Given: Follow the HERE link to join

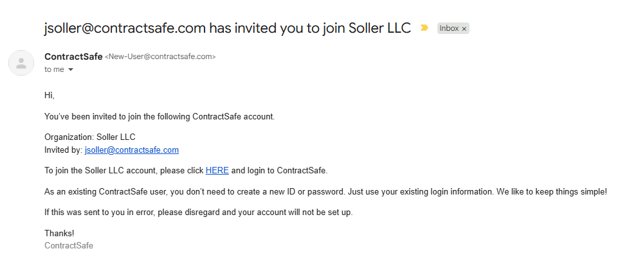Looking at the screenshot, I should pyautogui.click(x=217, y=170).
